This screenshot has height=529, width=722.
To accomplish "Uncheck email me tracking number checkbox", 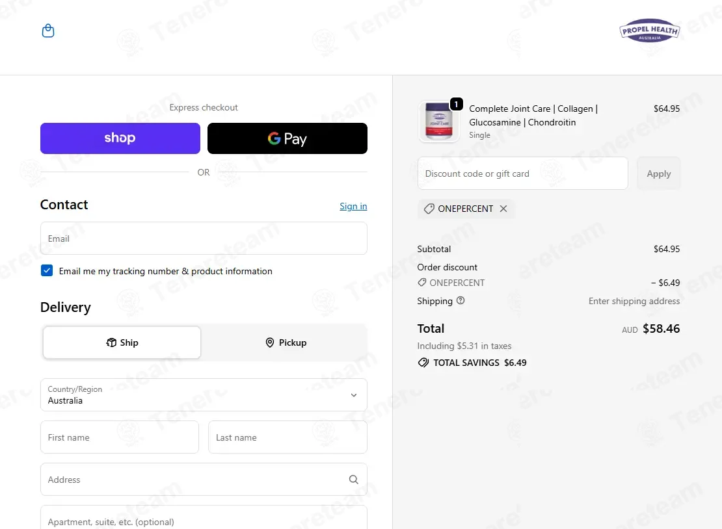I will tap(46, 270).
